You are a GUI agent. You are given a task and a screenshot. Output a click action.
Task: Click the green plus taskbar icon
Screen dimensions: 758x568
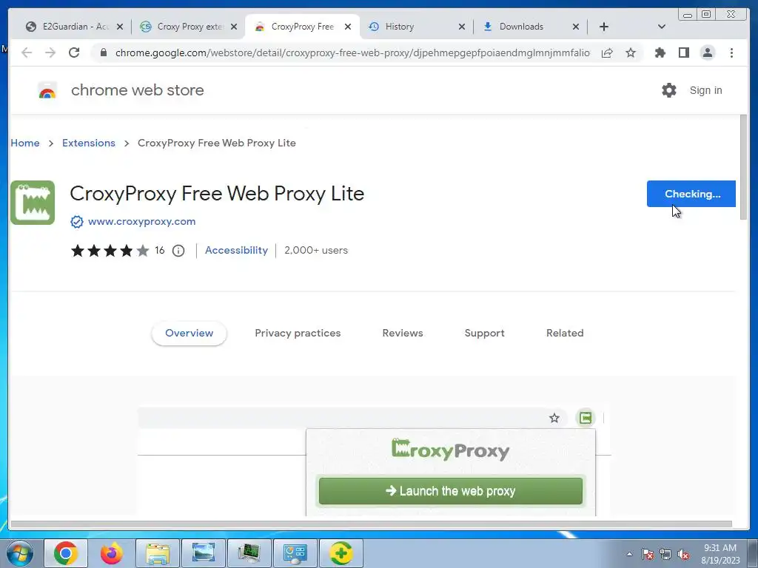pos(341,553)
